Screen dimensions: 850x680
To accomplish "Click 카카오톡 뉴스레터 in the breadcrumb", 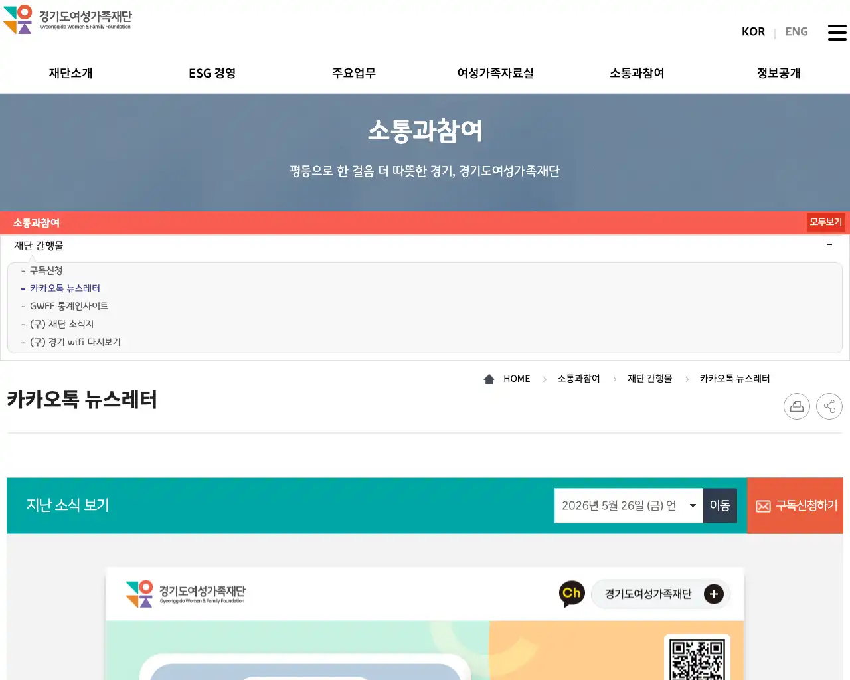I will 734,379.
